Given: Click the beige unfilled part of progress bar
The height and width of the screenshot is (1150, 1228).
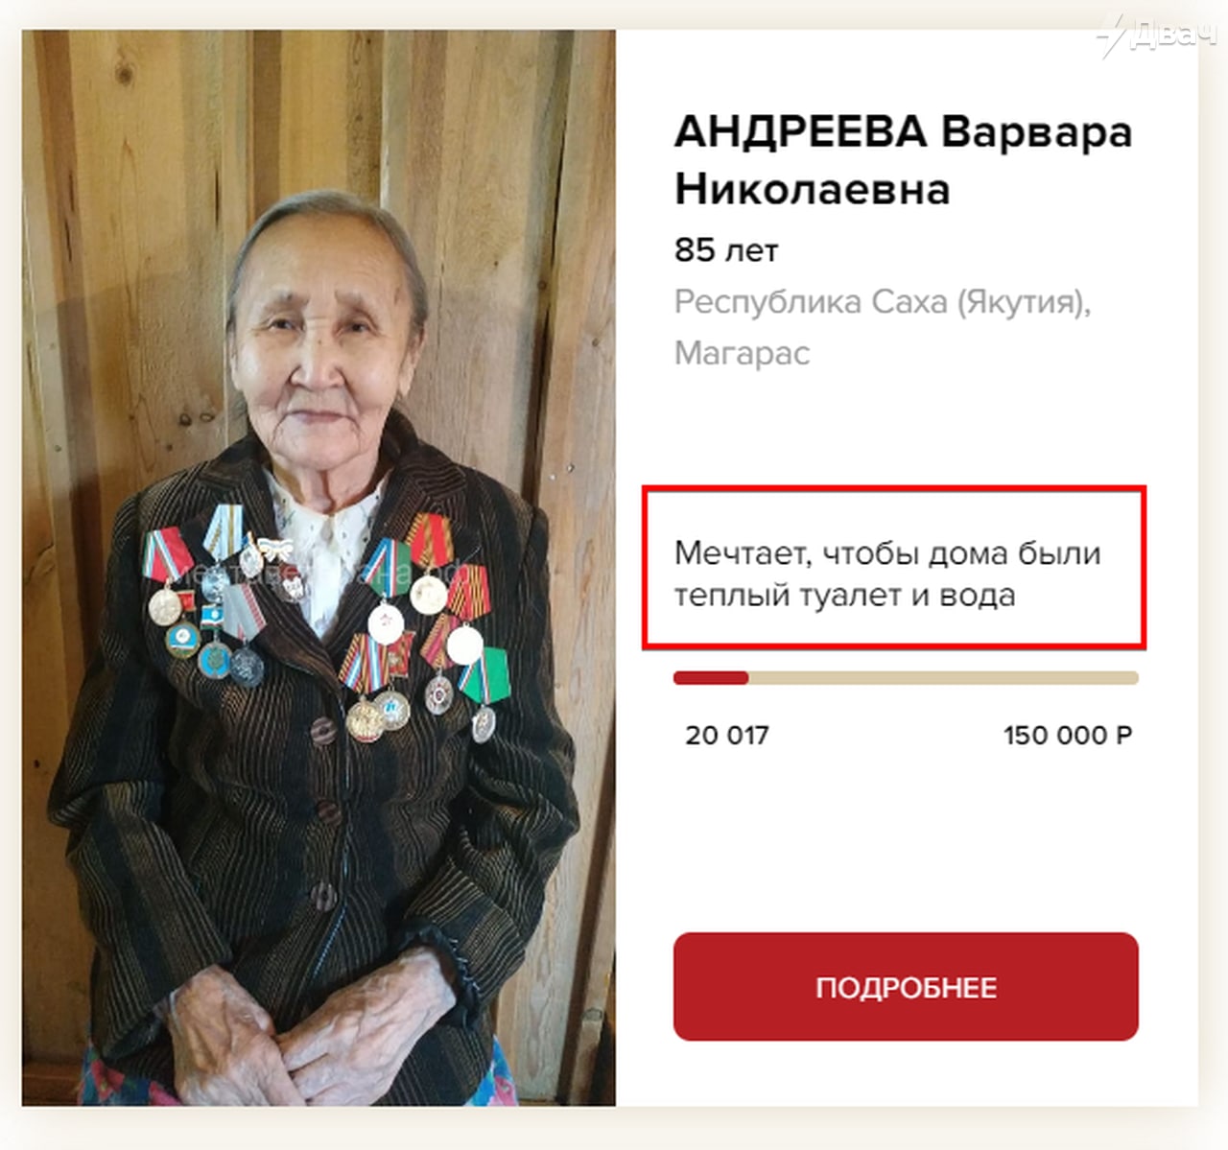Looking at the screenshot, I should click(x=943, y=678).
